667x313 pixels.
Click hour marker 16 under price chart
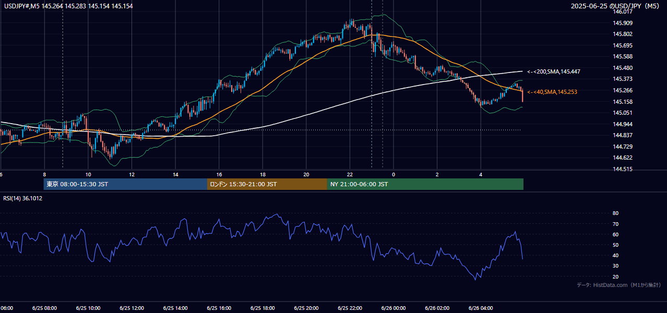click(x=219, y=174)
